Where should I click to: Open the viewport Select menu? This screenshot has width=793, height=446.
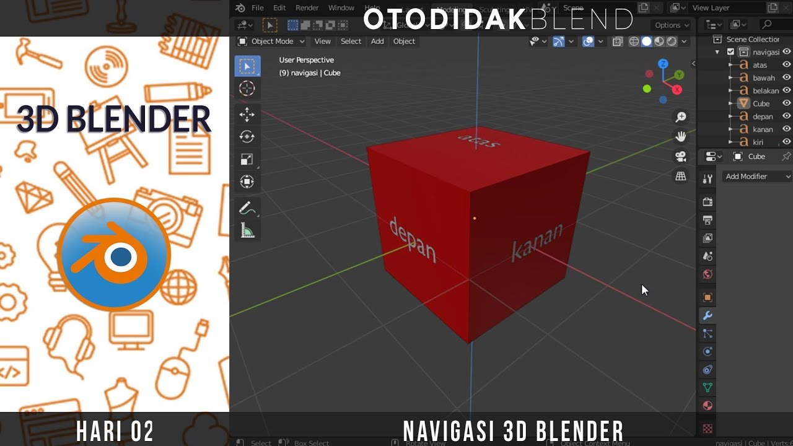(x=351, y=42)
